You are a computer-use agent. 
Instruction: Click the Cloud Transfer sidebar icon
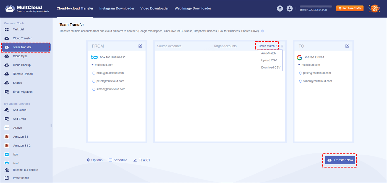[7, 38]
